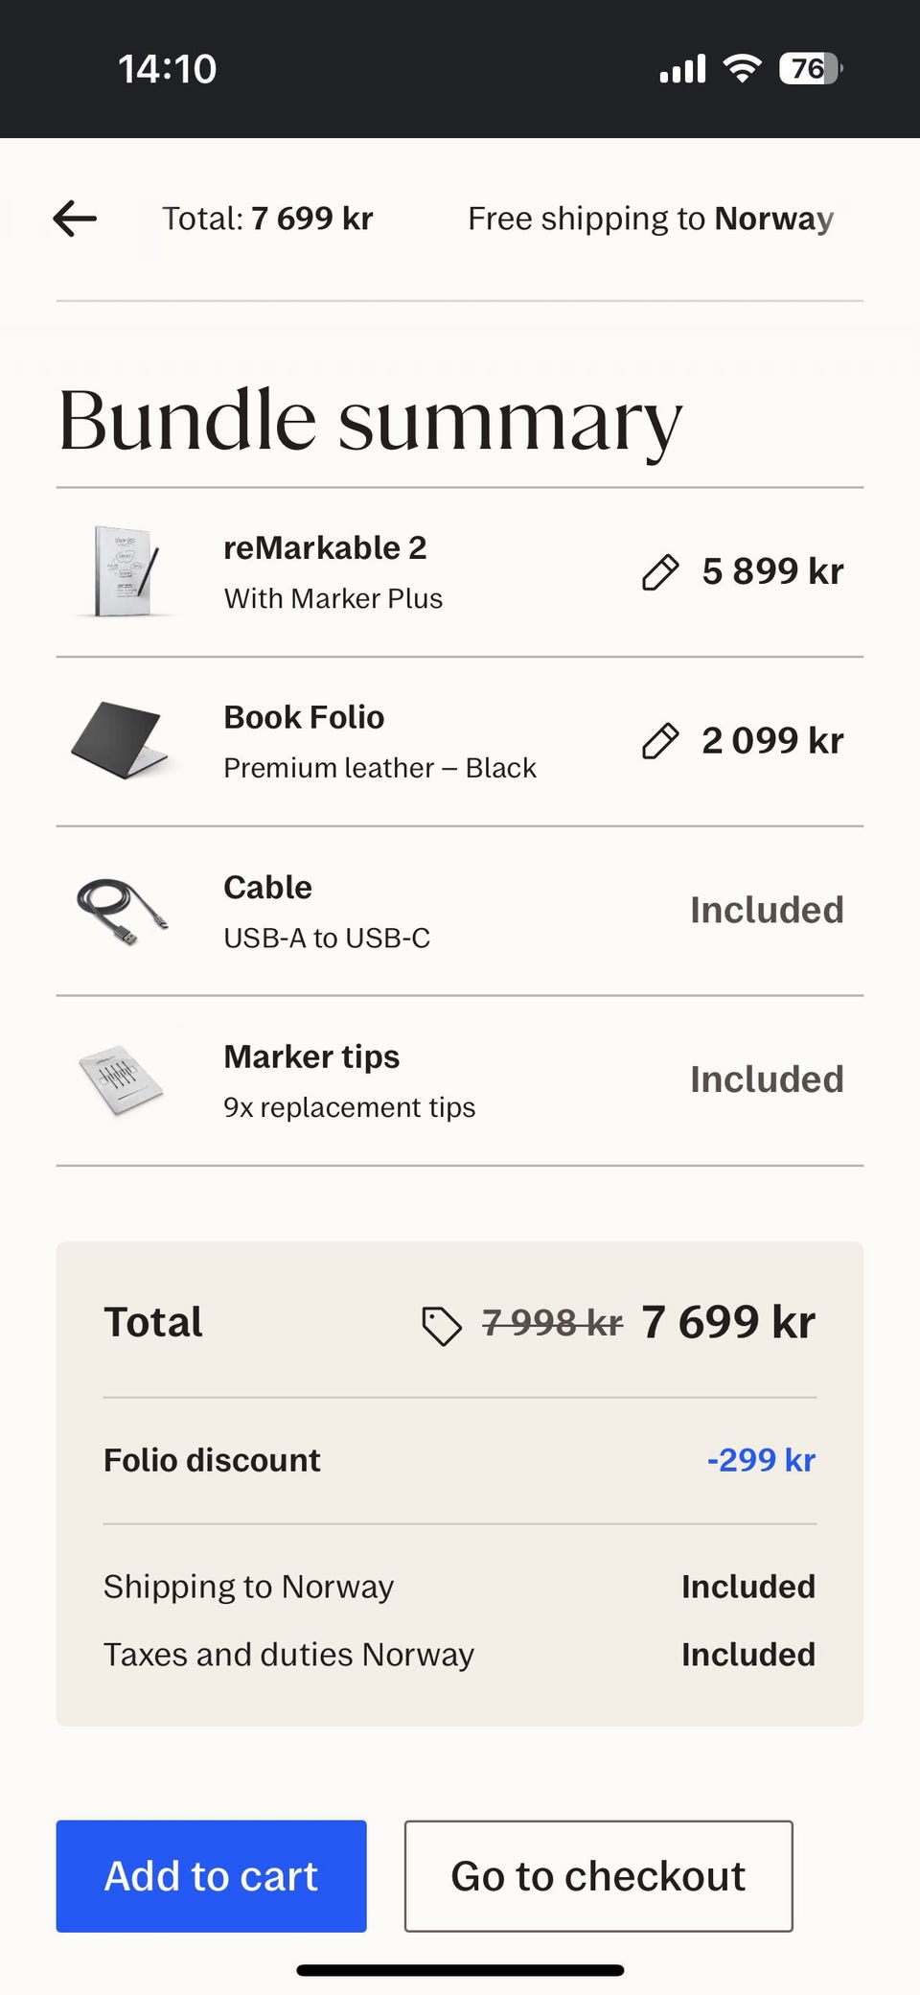Tap the back arrow icon
Image resolution: width=920 pixels, height=1995 pixels.
point(75,219)
